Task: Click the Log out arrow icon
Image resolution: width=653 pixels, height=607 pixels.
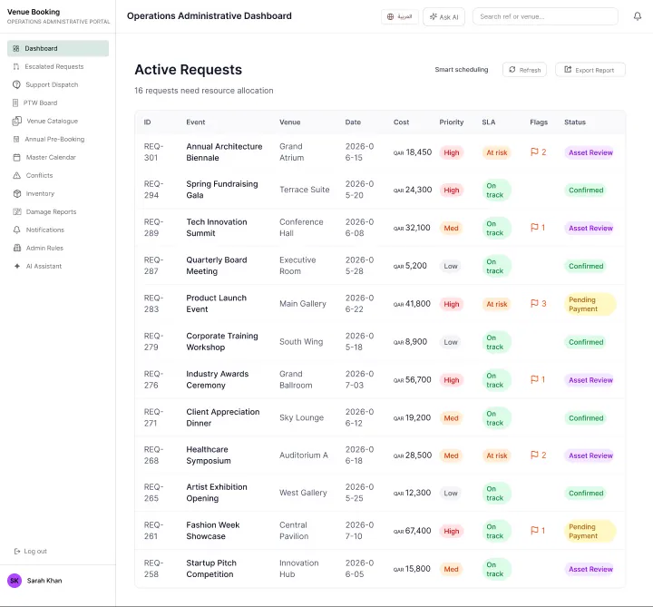Action: pos(17,551)
